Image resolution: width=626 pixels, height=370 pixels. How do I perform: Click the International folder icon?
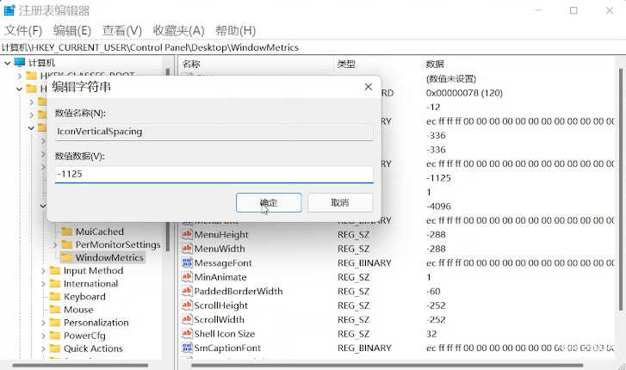click(55, 283)
